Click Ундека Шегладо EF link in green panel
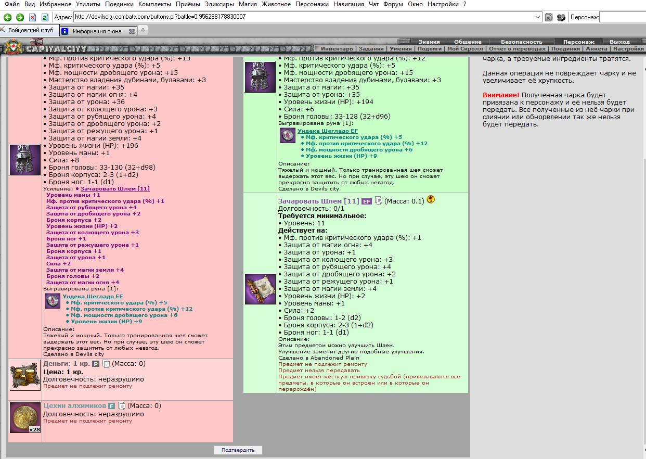This screenshot has width=646, height=459. 328,131
